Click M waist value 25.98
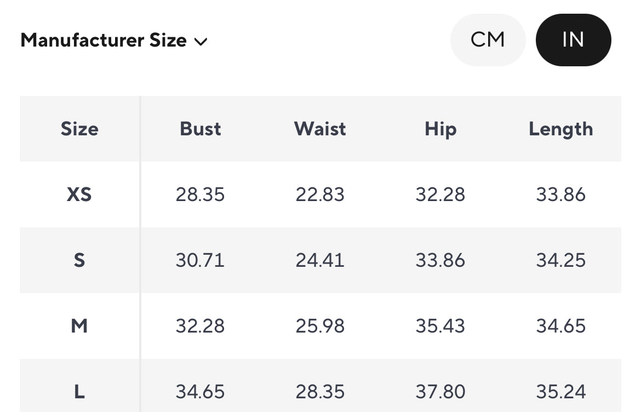The image size is (641, 412). click(320, 326)
